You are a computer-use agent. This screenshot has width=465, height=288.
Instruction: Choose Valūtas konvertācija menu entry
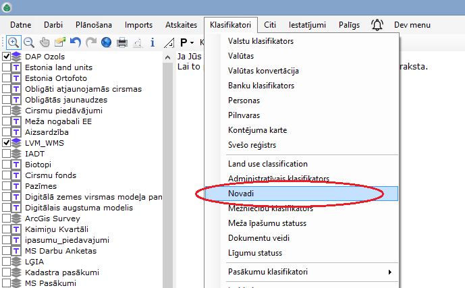(x=263, y=71)
